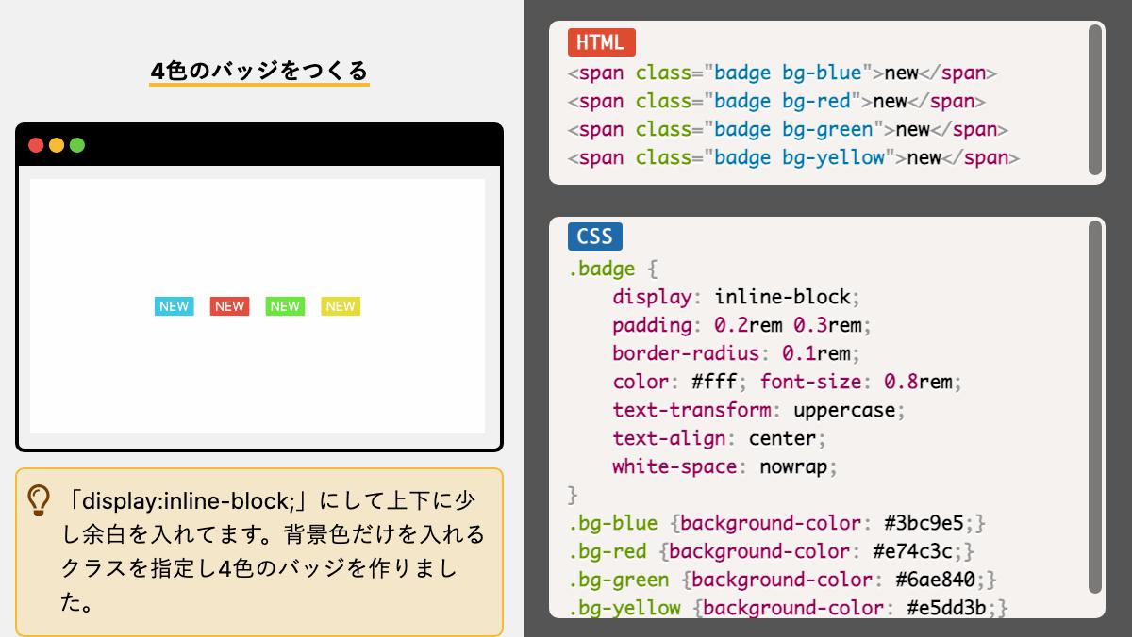
Task: Click the bg-blue span code line
Action: pos(782,73)
